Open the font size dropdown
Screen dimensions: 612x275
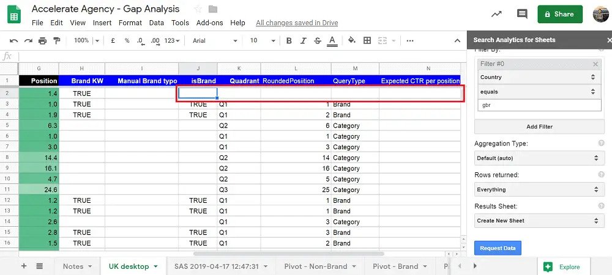coord(263,40)
